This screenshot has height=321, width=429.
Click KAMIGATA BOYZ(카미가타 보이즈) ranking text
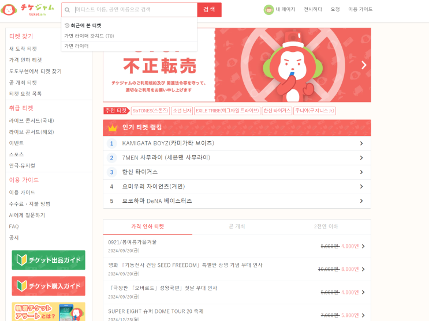[168, 143]
